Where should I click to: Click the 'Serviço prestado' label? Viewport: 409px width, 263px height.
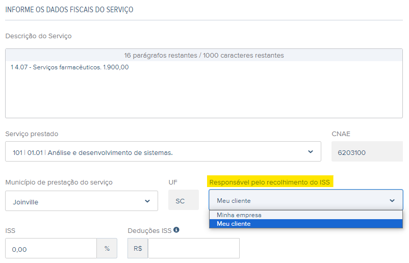click(x=32, y=134)
